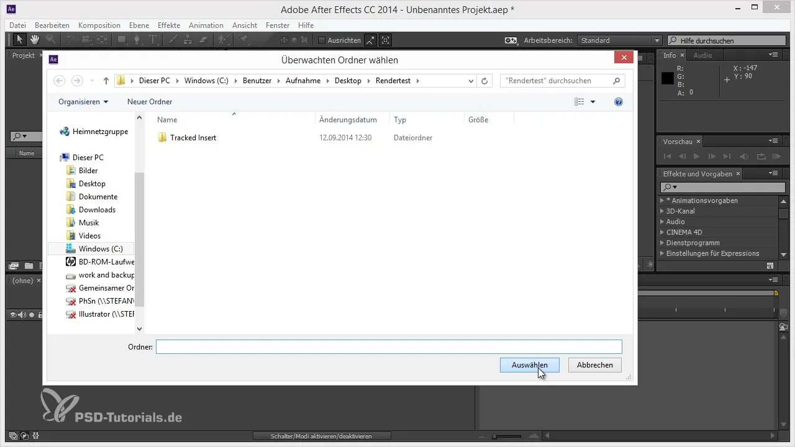The image size is (795, 447).
Task: Click Schalter/Modi aktivieren/deaktivieren button
Action: pos(322,436)
